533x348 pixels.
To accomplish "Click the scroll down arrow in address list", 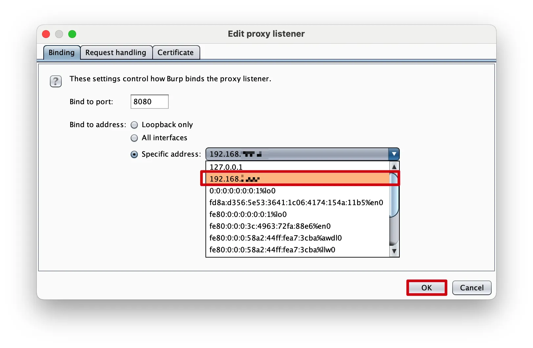I will click(394, 251).
